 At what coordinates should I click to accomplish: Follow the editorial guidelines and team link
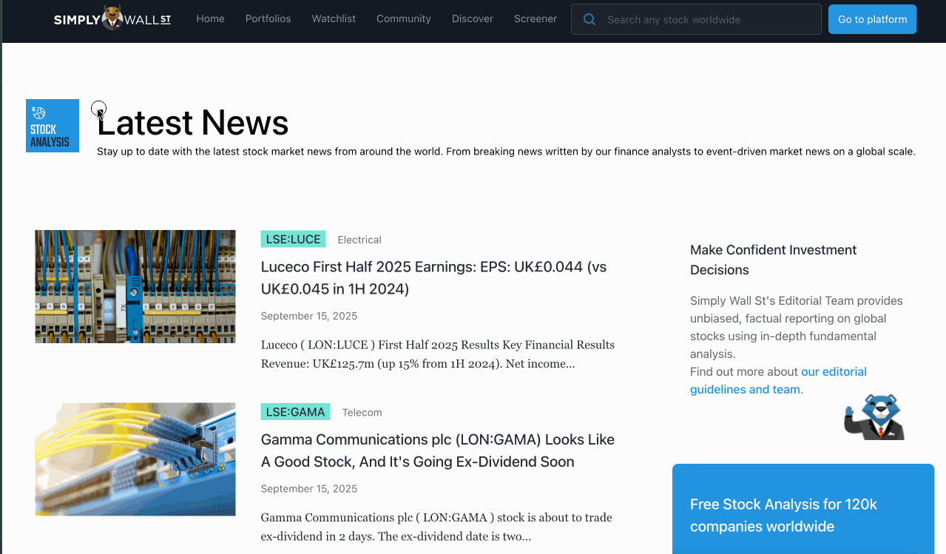[778, 380]
